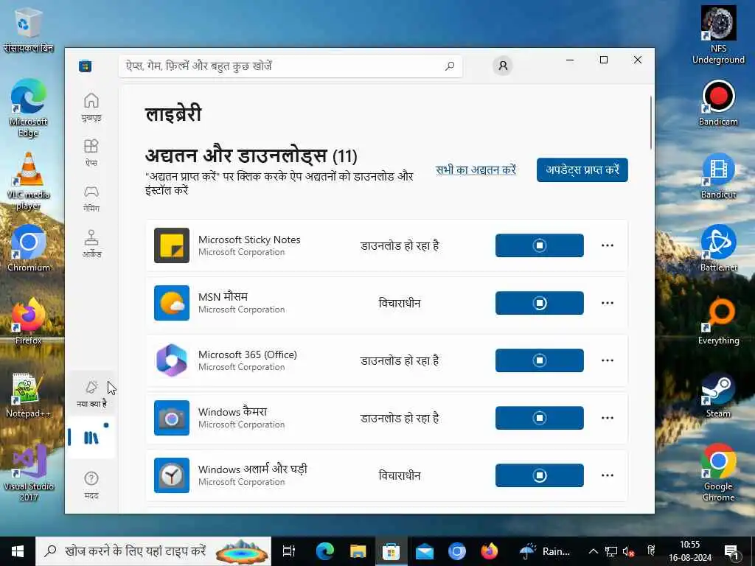Stop the Windows अलार्म और घड़ी update
This screenshot has height=566, width=755.
[539, 475]
